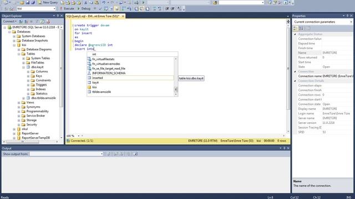The height and width of the screenshot is (199, 355).
Task: Collapse the kisi database node
Action: (14, 45)
